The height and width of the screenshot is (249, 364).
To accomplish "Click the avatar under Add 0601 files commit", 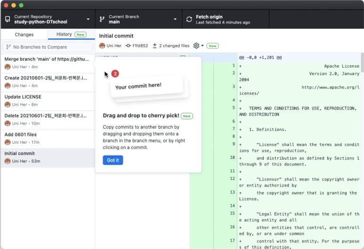I will [8, 142].
